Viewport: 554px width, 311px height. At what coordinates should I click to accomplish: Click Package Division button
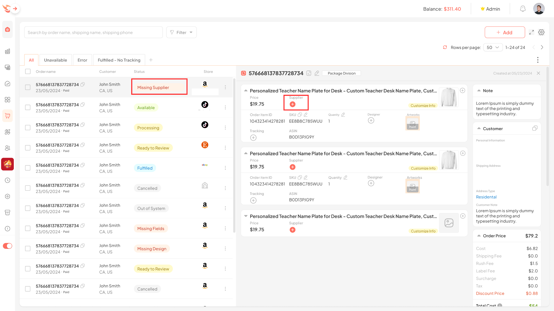pos(342,73)
